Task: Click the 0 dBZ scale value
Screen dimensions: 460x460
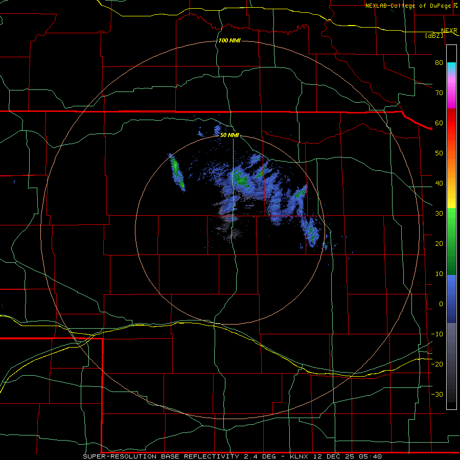Action: tap(441, 304)
